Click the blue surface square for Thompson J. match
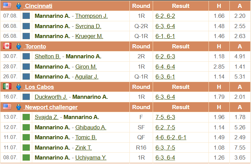The width and height of the screenshot is (251, 164). coord(26,16)
